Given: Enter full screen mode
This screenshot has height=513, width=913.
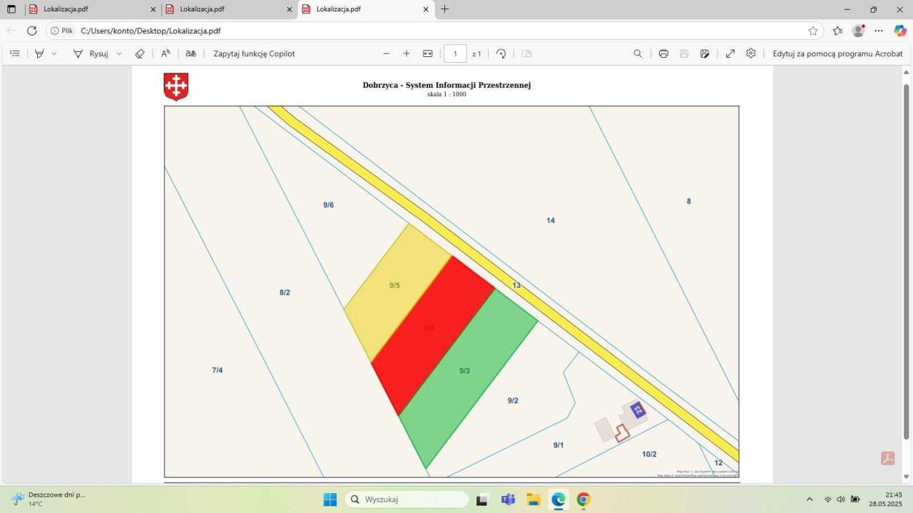Looking at the screenshot, I should tap(730, 53).
